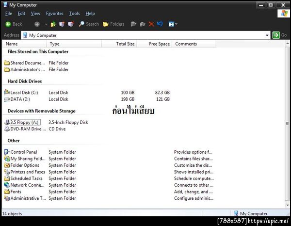The height and width of the screenshot is (226, 291).
Task: Open the Edit menu
Action: [21, 14]
